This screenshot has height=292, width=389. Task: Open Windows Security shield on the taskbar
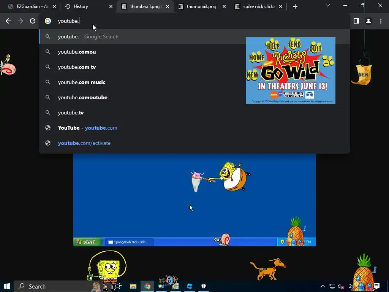click(204, 286)
